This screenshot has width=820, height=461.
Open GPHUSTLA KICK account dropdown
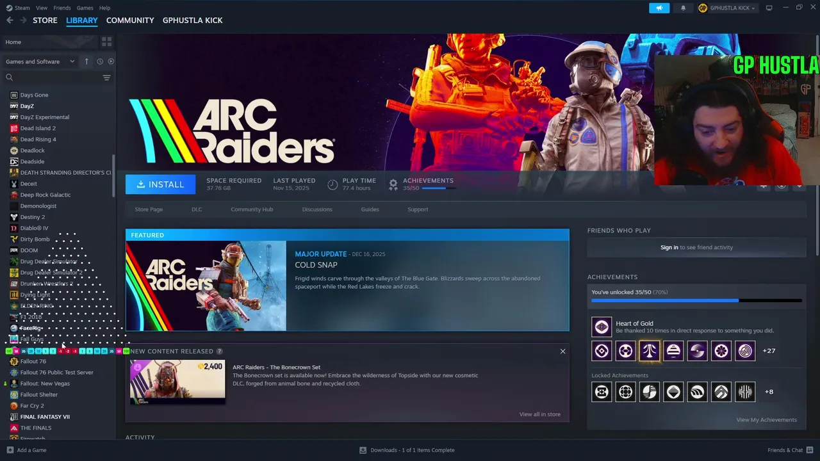point(727,8)
